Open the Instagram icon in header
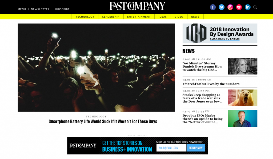The width and height of the screenshot is (273, 159). click(230, 7)
